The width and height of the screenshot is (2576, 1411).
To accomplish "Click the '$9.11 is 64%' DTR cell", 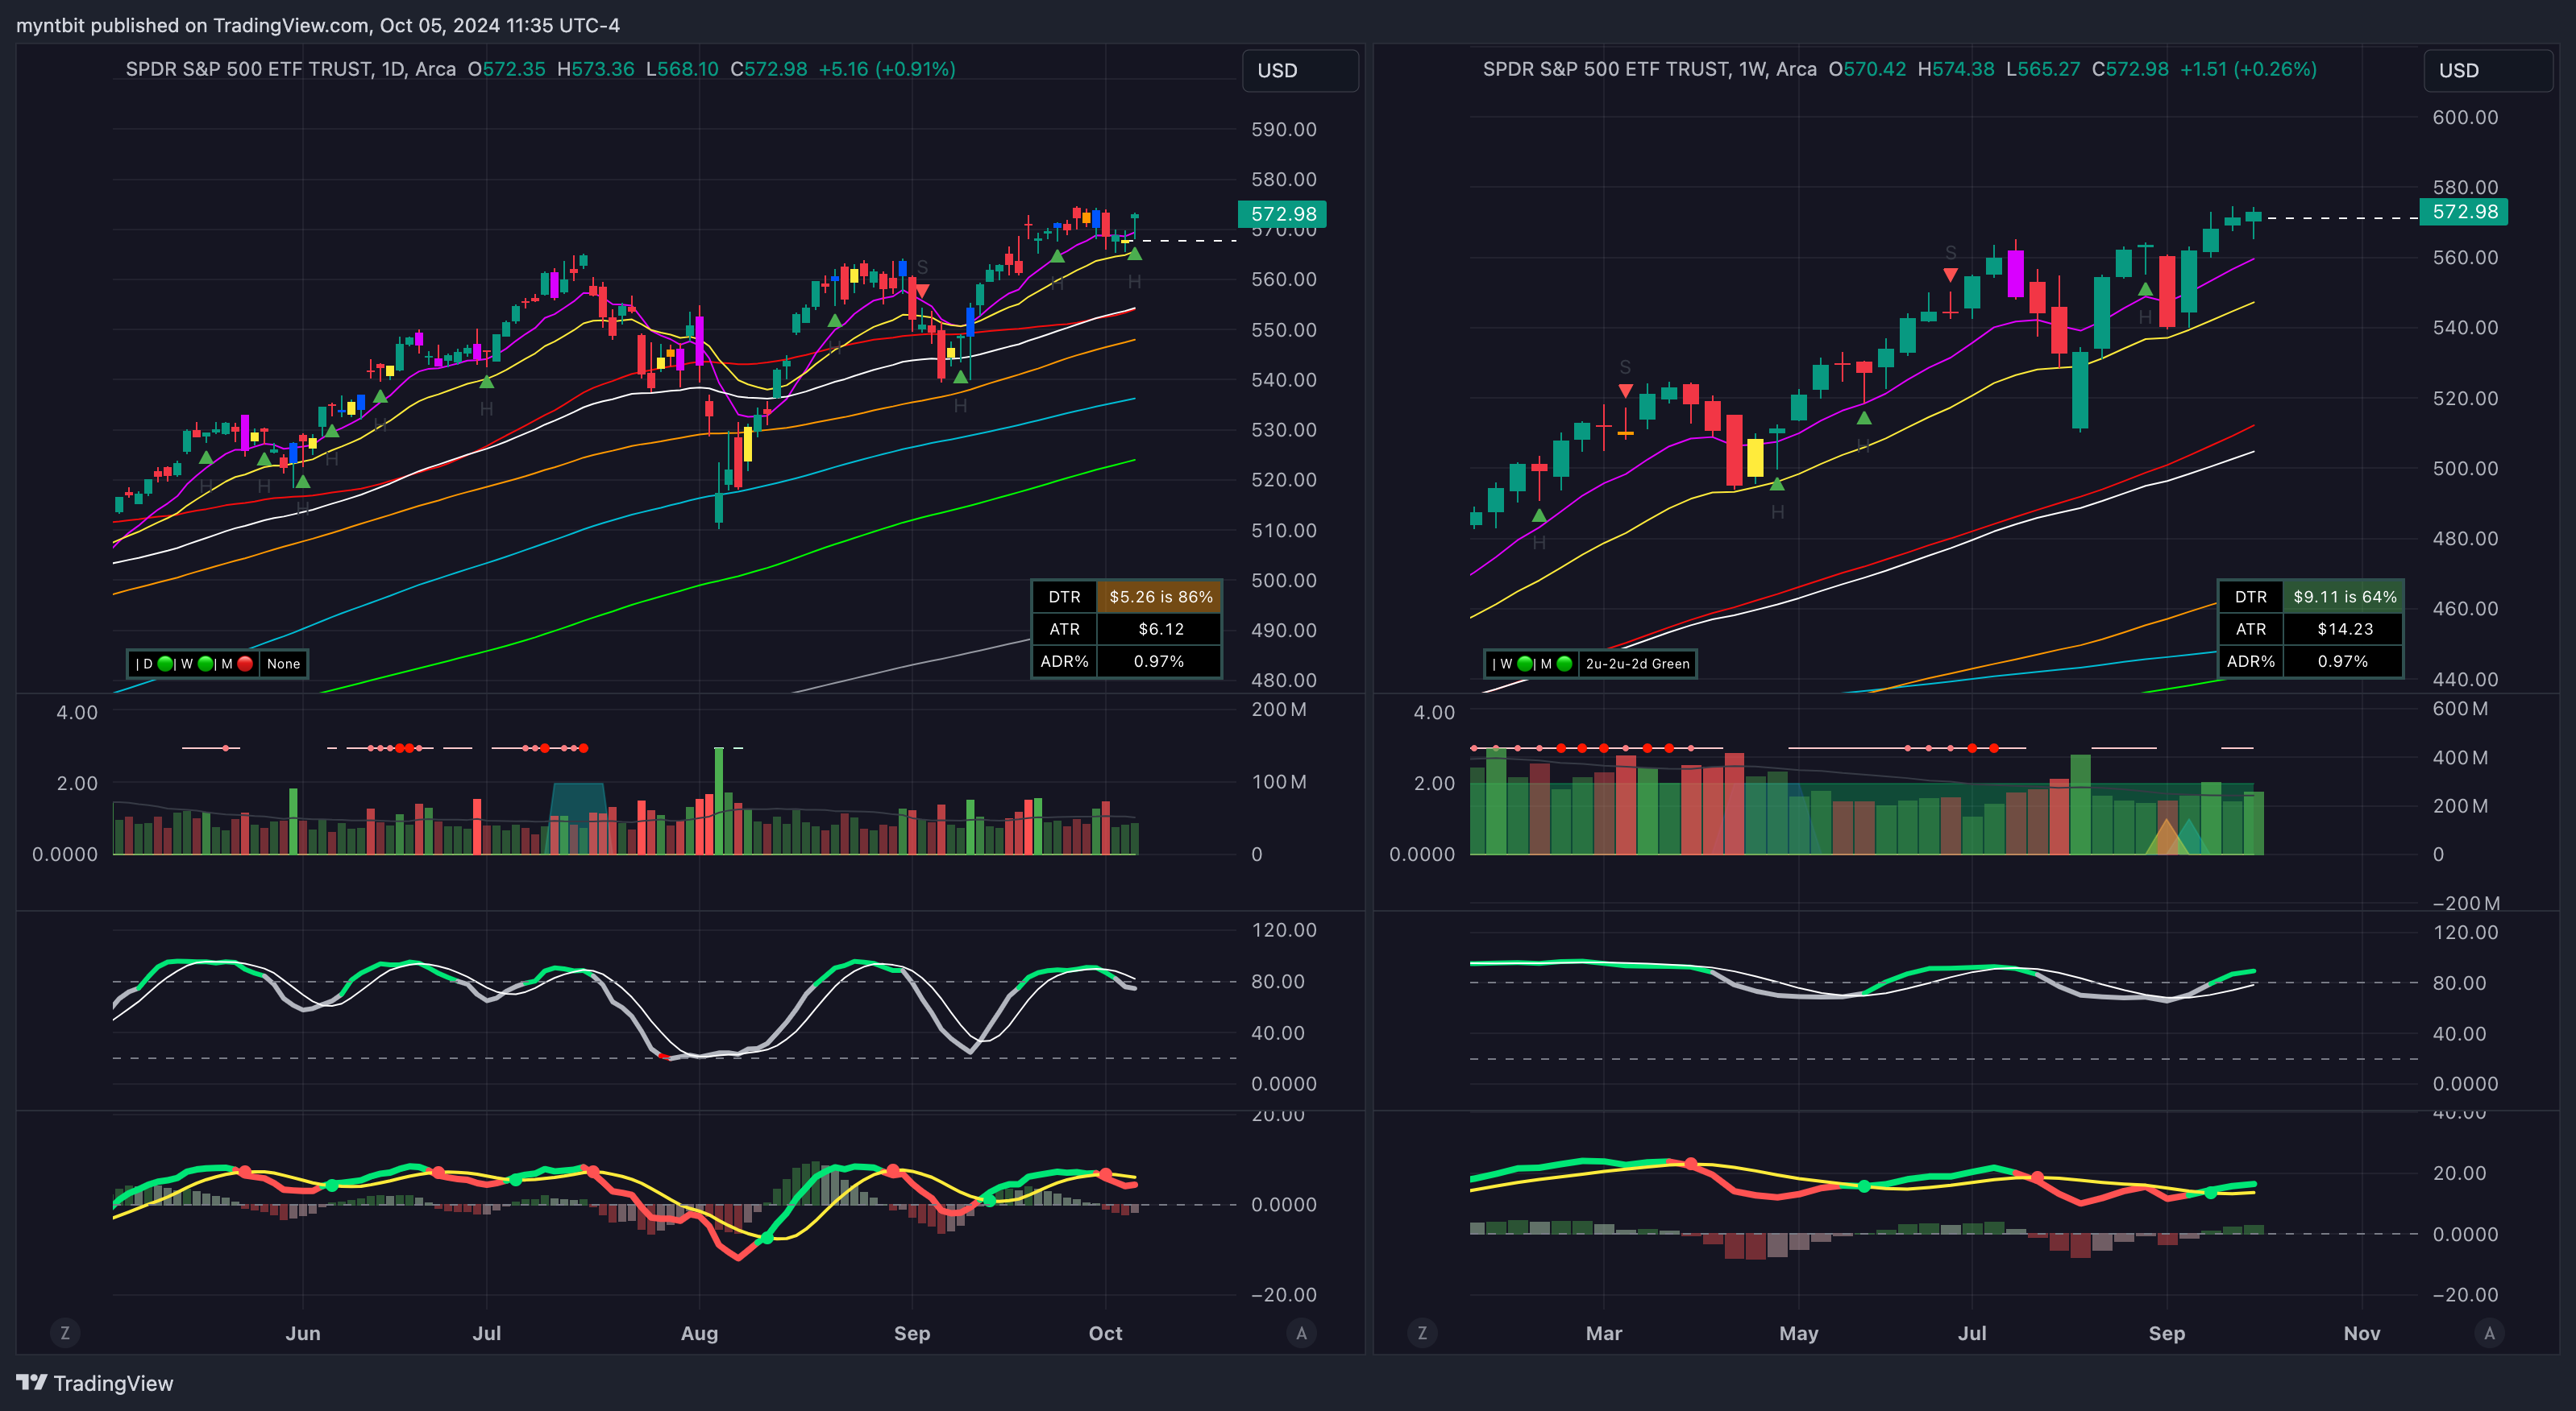I will pos(2344,597).
